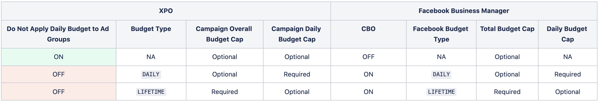
Task: Click the pink OFF cell in the LIFETIME row
Action: (58, 92)
